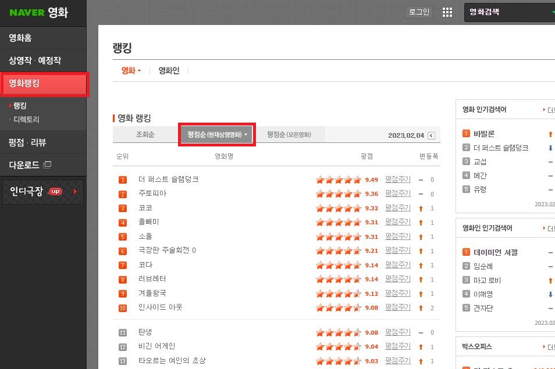Open 이해영 in people searches

[x=483, y=294]
